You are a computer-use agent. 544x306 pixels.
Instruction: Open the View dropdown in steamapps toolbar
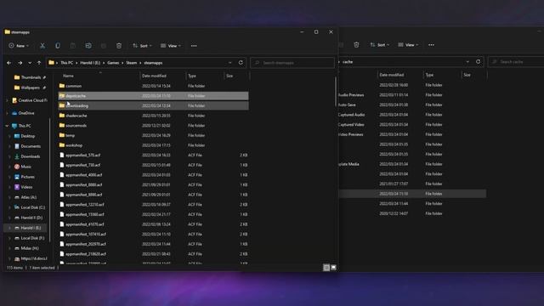(x=170, y=46)
